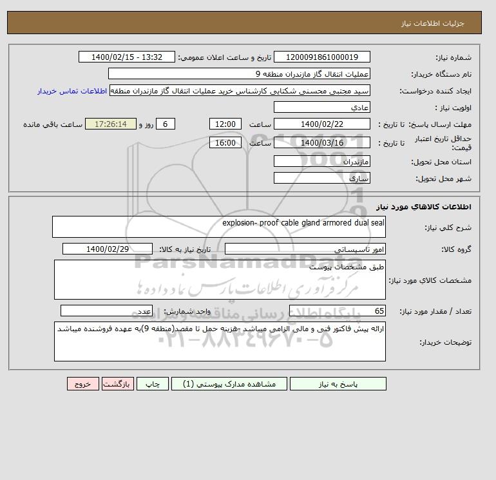Click the quantity field showing 65

[x=337, y=311]
